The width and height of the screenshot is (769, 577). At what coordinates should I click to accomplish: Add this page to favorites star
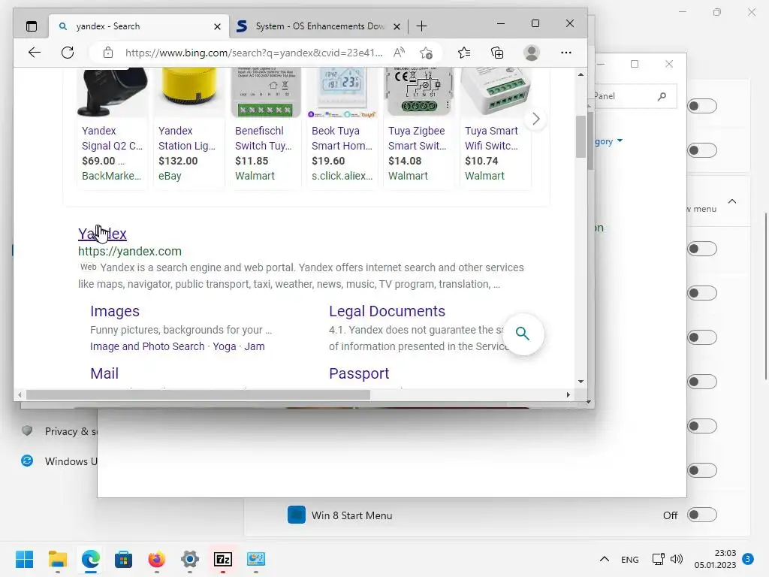point(427,53)
